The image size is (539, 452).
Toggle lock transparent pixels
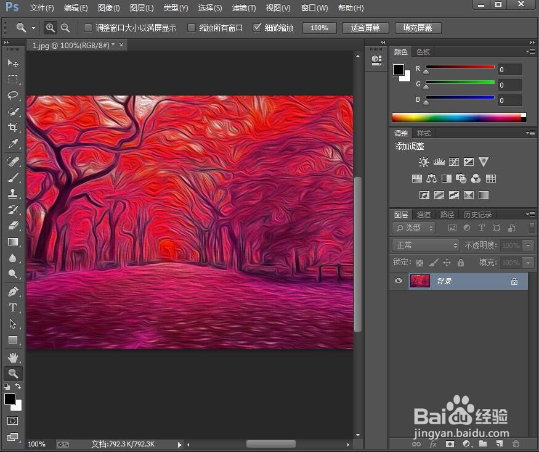[x=419, y=263]
